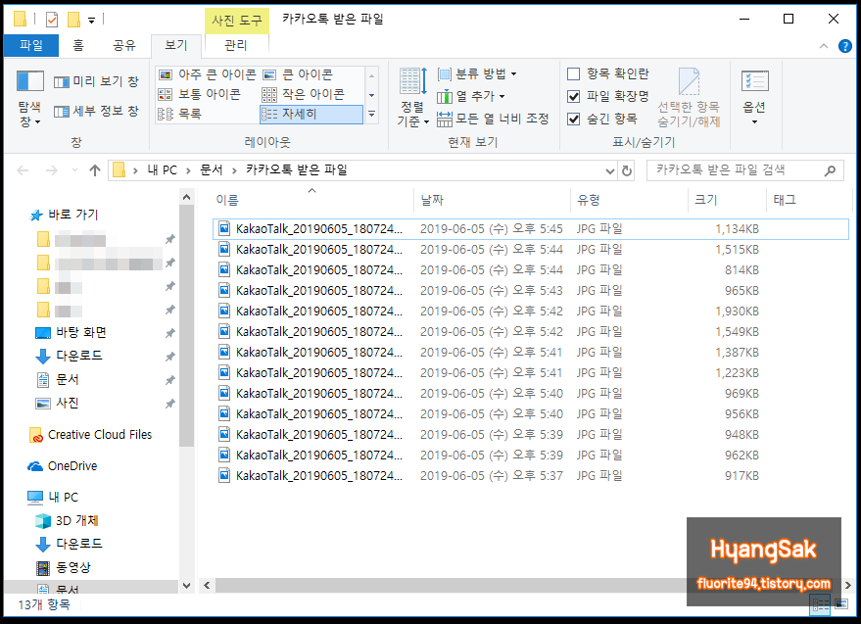861x624 pixels.
Task: Open address bar history dropdown arrow
Action: [x=609, y=170]
